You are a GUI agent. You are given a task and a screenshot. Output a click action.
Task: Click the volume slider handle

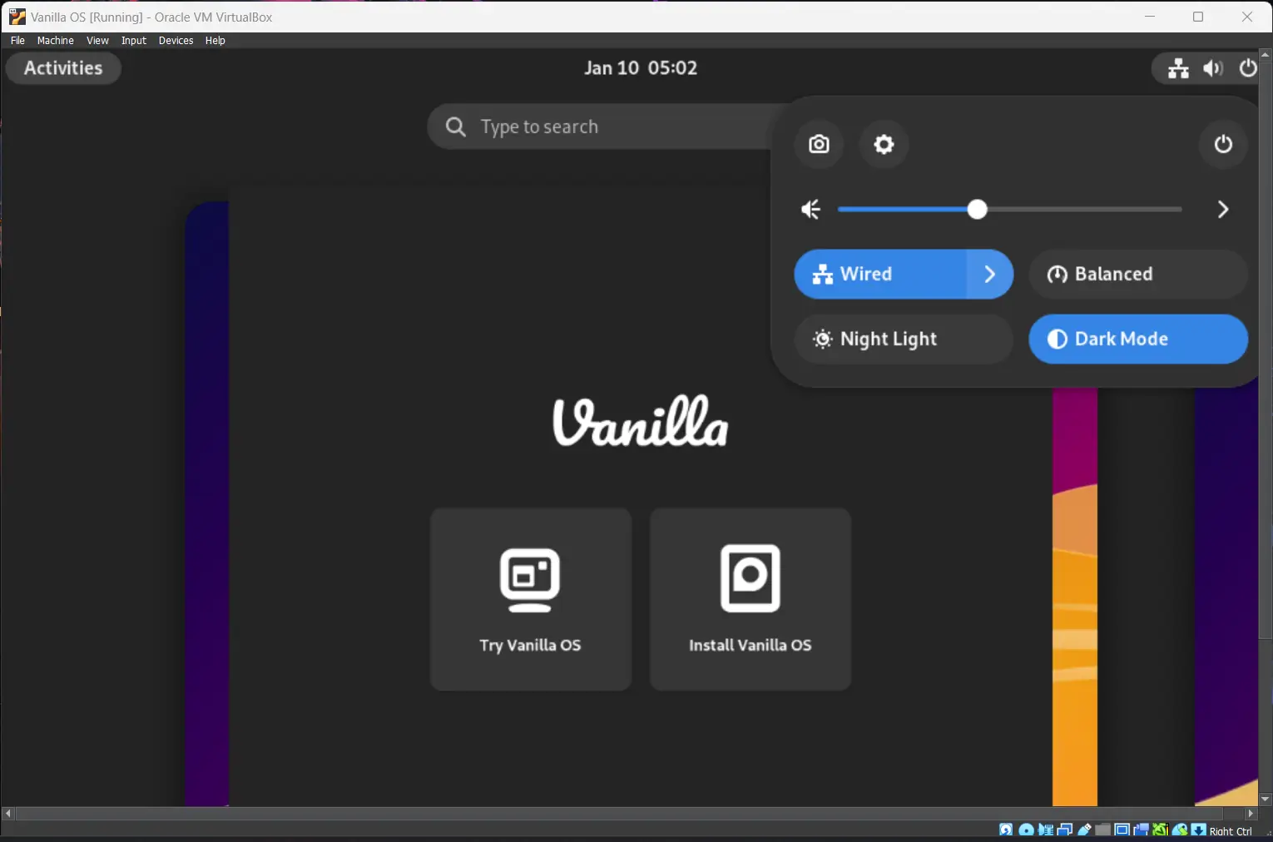coord(978,210)
